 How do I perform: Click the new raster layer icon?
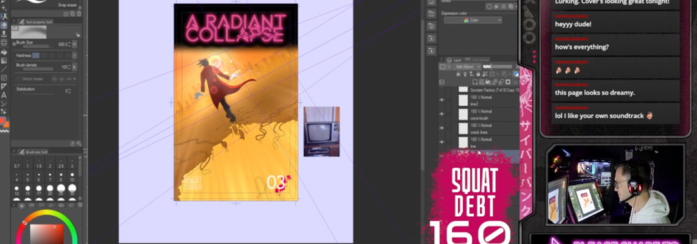click(475, 82)
